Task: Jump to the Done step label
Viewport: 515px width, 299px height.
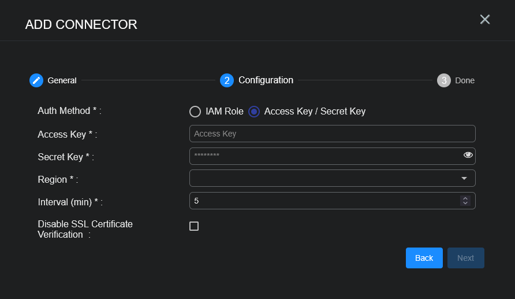Action: tap(465, 80)
